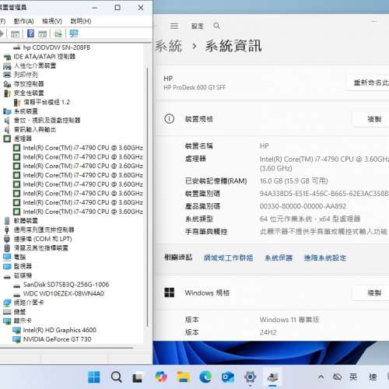Select the SanDisk SD7SB3Q-256G-1006 disk
The height and width of the screenshot is (389, 389).
click(66, 285)
